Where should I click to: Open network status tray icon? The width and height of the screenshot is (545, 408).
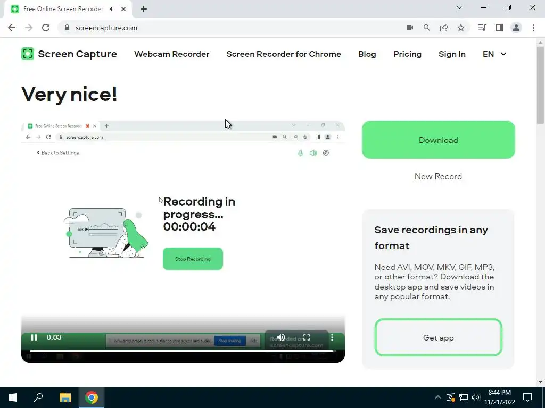464,397
